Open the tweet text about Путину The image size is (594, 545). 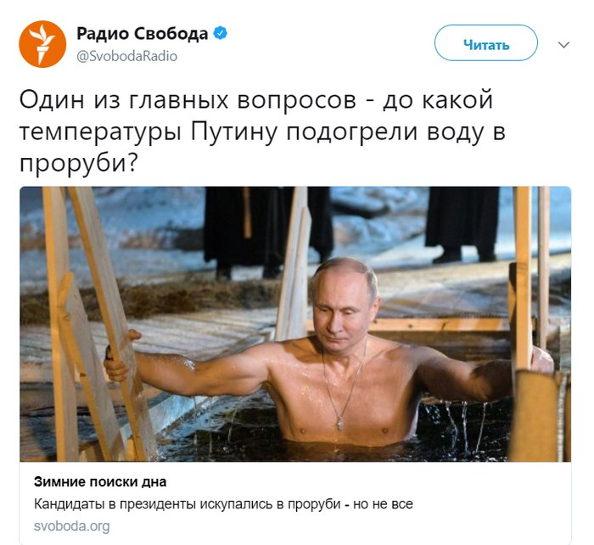tap(262, 131)
